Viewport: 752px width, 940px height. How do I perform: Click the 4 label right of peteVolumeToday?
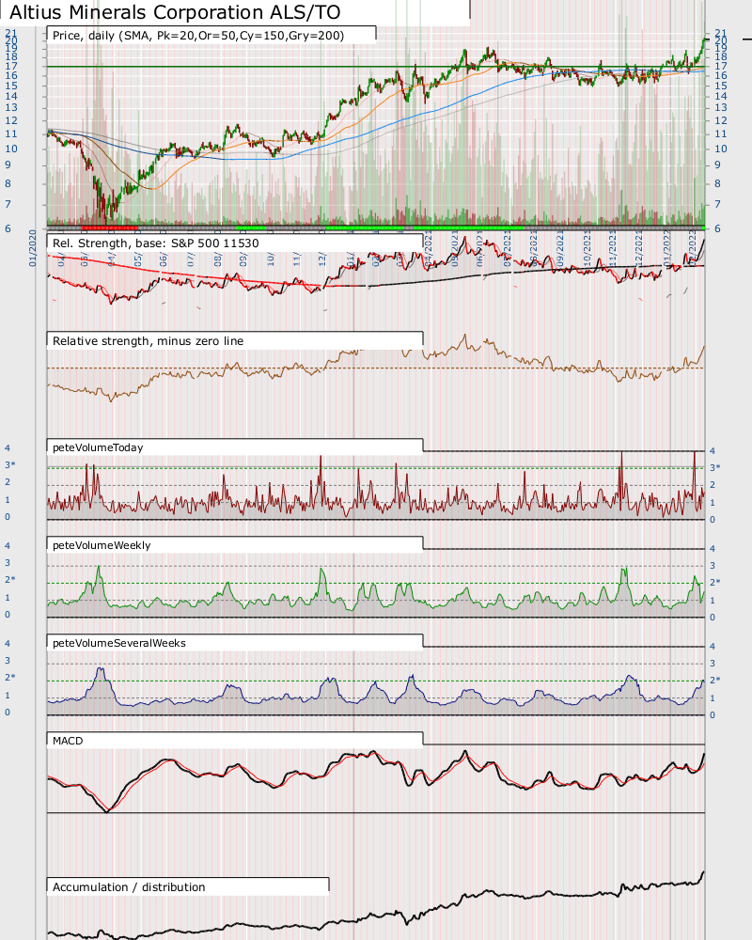click(713, 451)
